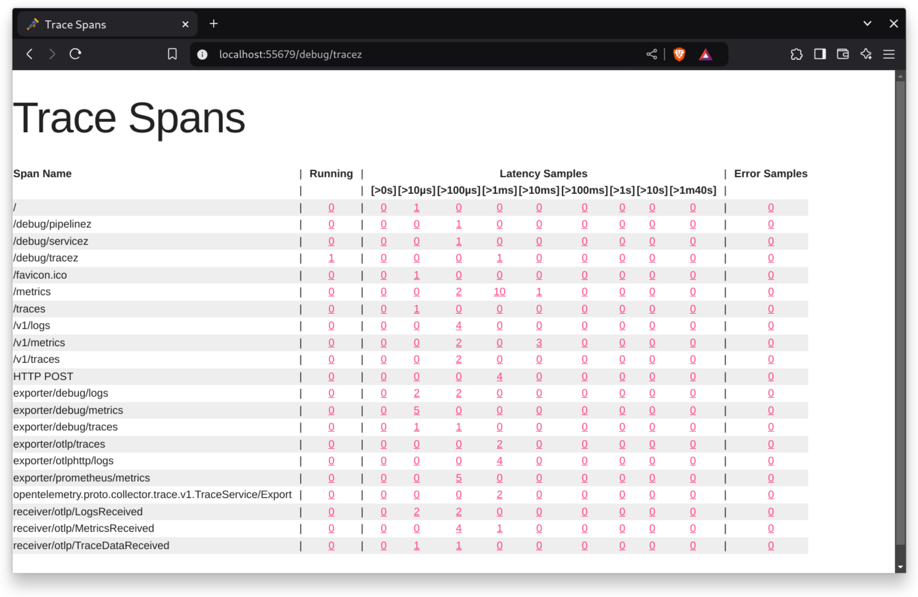Viewport: 918px width, 597px height.
Task: Open the Brave Shields lion icon
Action: click(x=679, y=54)
